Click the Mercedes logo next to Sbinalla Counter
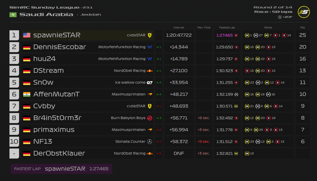 click(150, 141)
